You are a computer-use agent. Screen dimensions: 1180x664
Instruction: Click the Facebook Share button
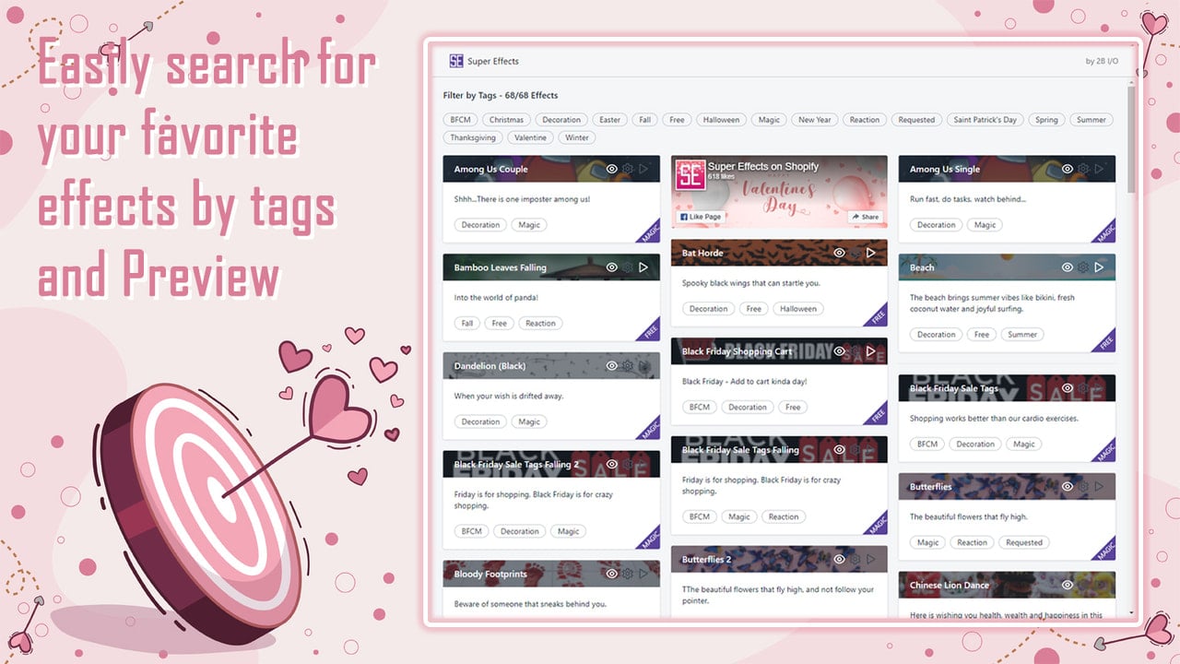[865, 217]
